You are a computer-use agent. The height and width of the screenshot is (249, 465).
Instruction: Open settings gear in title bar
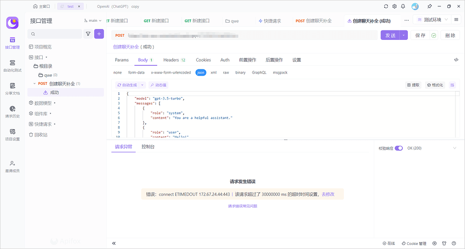coord(395,6)
